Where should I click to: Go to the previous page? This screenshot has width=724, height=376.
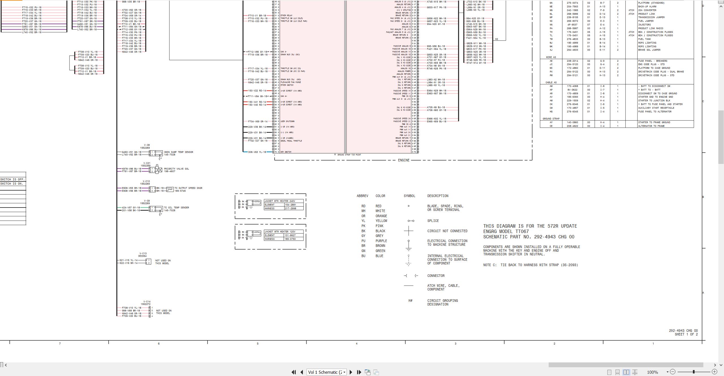point(302,372)
